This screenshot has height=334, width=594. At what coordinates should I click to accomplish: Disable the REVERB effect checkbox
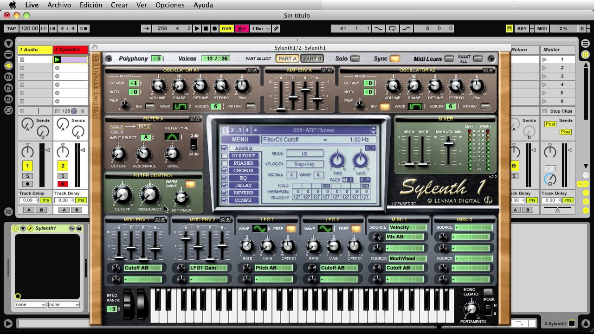[x=225, y=193]
